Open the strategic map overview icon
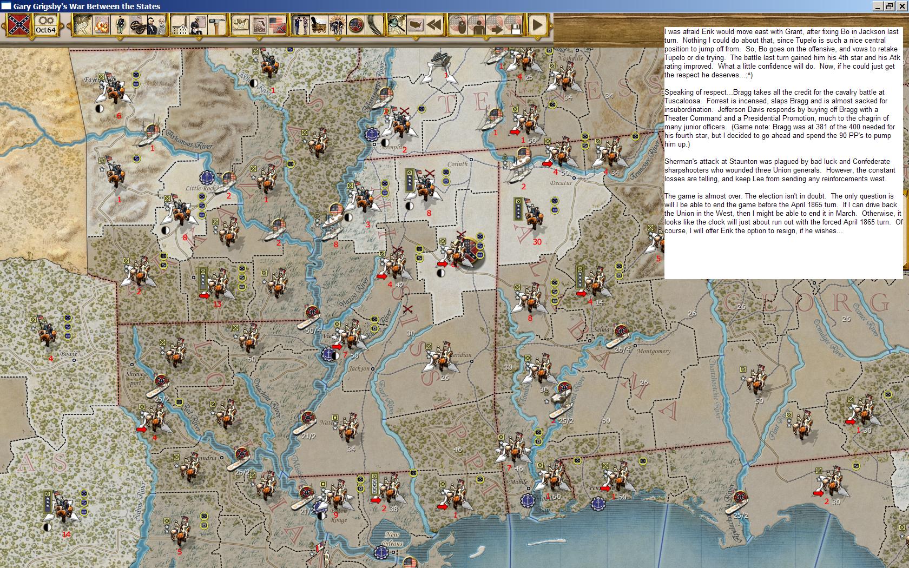 click(82, 25)
